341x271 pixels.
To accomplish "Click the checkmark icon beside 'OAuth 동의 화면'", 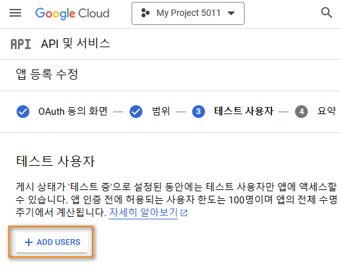I will [23, 112].
